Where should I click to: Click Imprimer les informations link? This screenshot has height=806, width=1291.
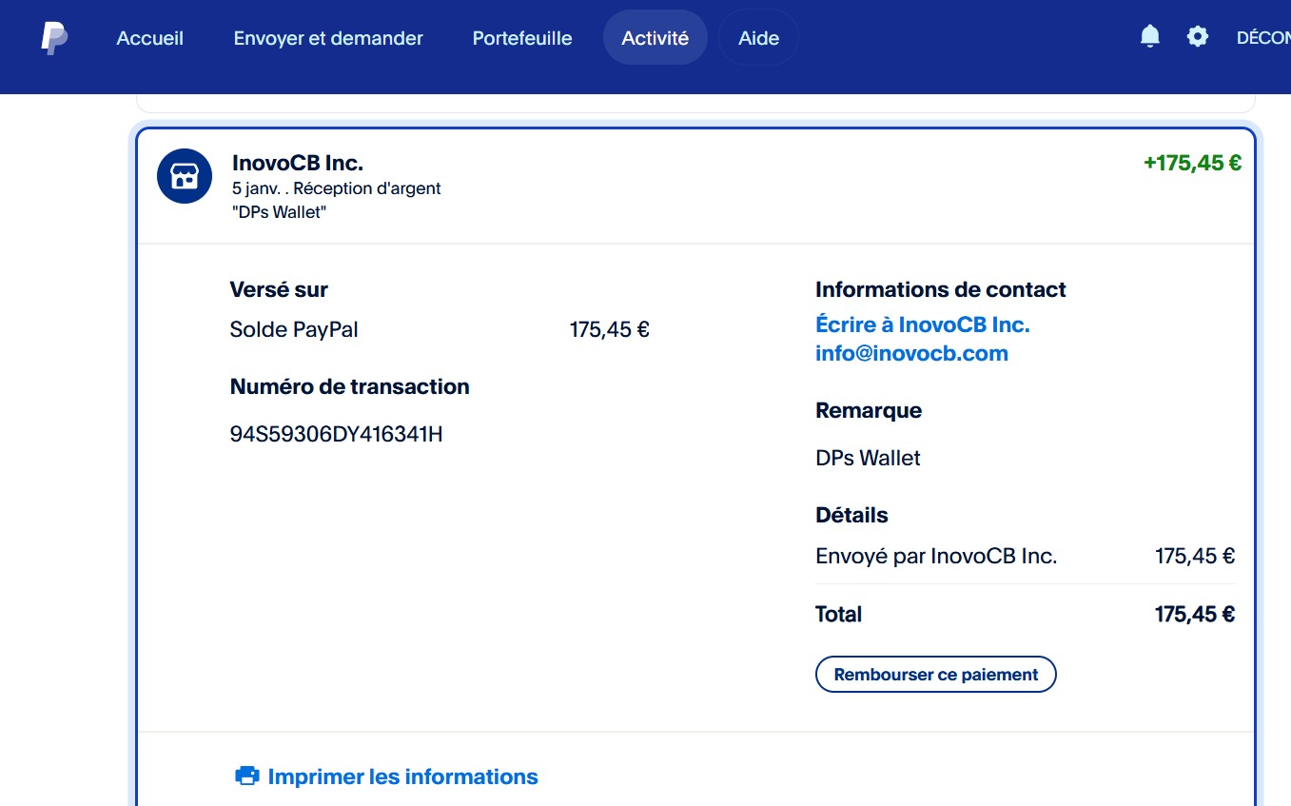click(x=403, y=777)
